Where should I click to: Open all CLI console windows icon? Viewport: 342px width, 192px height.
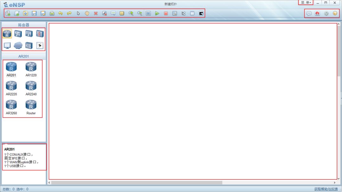(x=201, y=13)
